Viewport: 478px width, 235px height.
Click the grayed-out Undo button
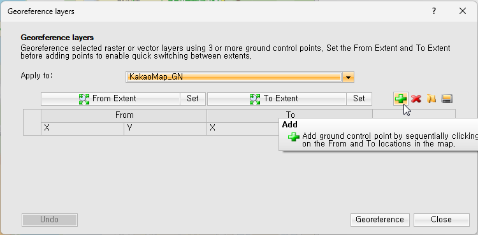tap(49, 220)
